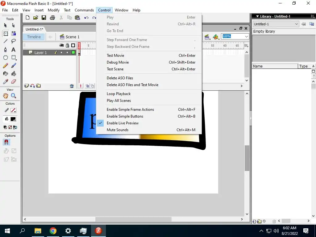Choose Mute Sounds menu entry
The height and width of the screenshot is (237, 316).
(x=149, y=130)
